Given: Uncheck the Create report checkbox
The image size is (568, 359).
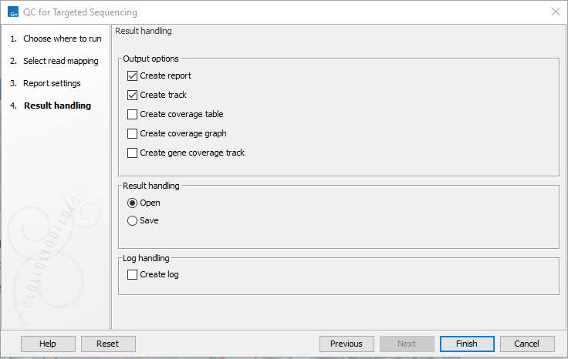Looking at the screenshot, I should 133,76.
